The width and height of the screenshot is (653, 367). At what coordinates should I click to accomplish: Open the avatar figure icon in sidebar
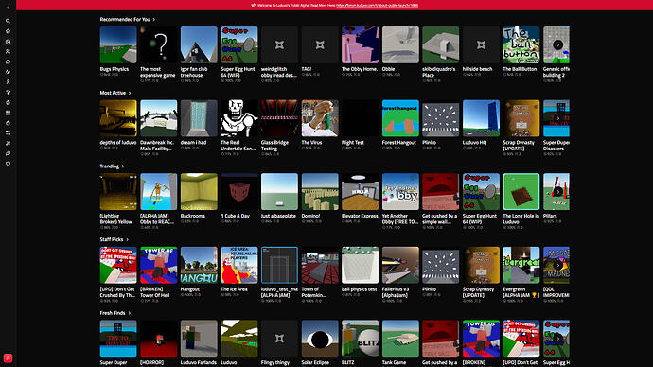click(8, 82)
